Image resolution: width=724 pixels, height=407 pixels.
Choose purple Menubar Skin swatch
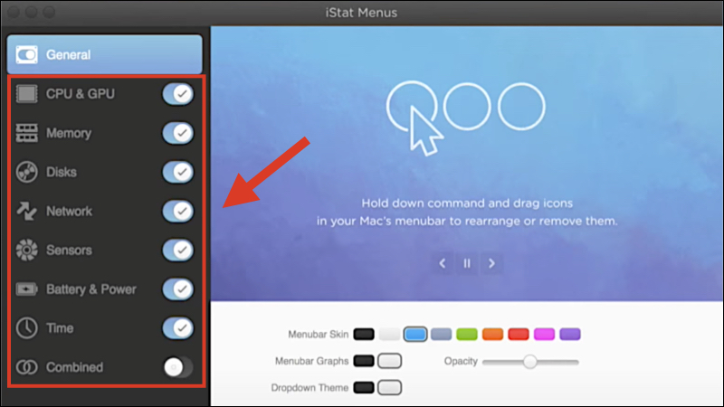coord(570,334)
